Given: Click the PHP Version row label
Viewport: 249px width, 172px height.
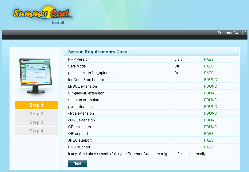Looking at the screenshot, I should (x=79, y=59).
